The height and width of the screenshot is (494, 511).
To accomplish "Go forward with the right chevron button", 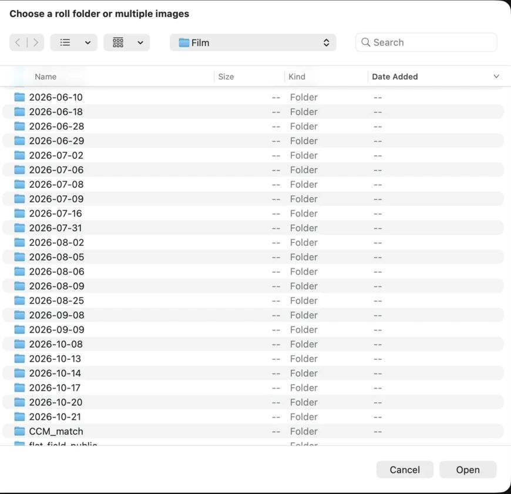I will pyautogui.click(x=35, y=42).
